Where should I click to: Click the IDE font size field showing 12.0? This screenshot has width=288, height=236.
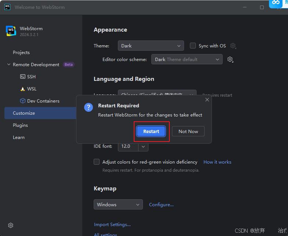[x=128, y=146]
